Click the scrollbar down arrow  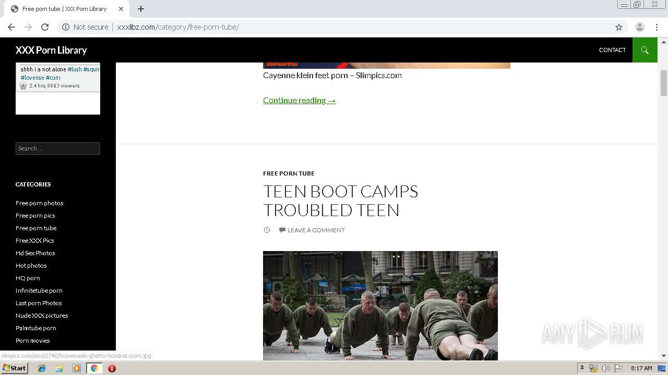[664, 356]
